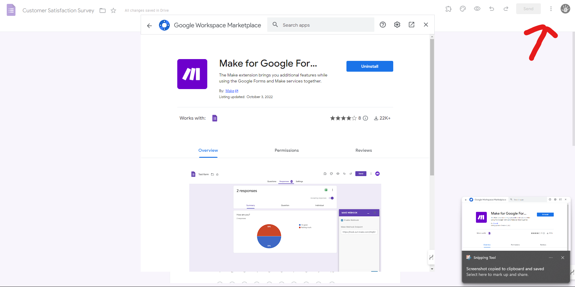The image size is (575, 287).
Task: Open the Google Forms home icon
Action: point(11,10)
